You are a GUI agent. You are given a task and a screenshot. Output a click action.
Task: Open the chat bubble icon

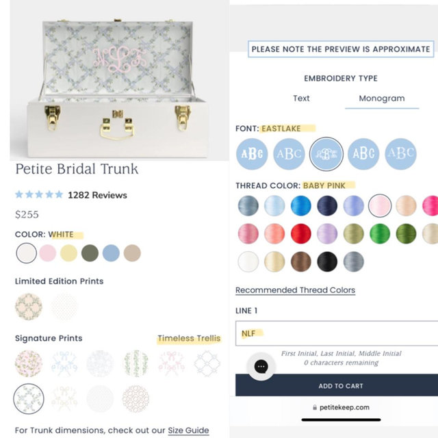(261, 367)
